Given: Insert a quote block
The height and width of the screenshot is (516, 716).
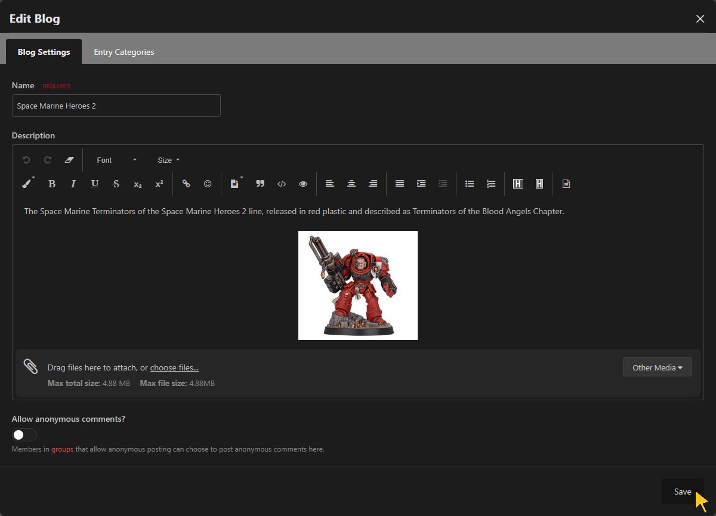Looking at the screenshot, I should point(260,184).
